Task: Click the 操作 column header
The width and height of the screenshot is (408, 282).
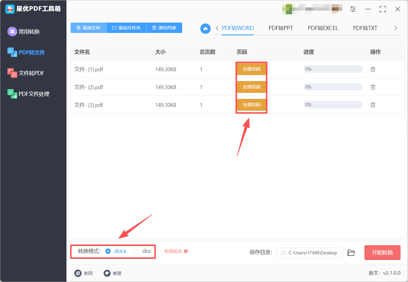Action: click(376, 52)
